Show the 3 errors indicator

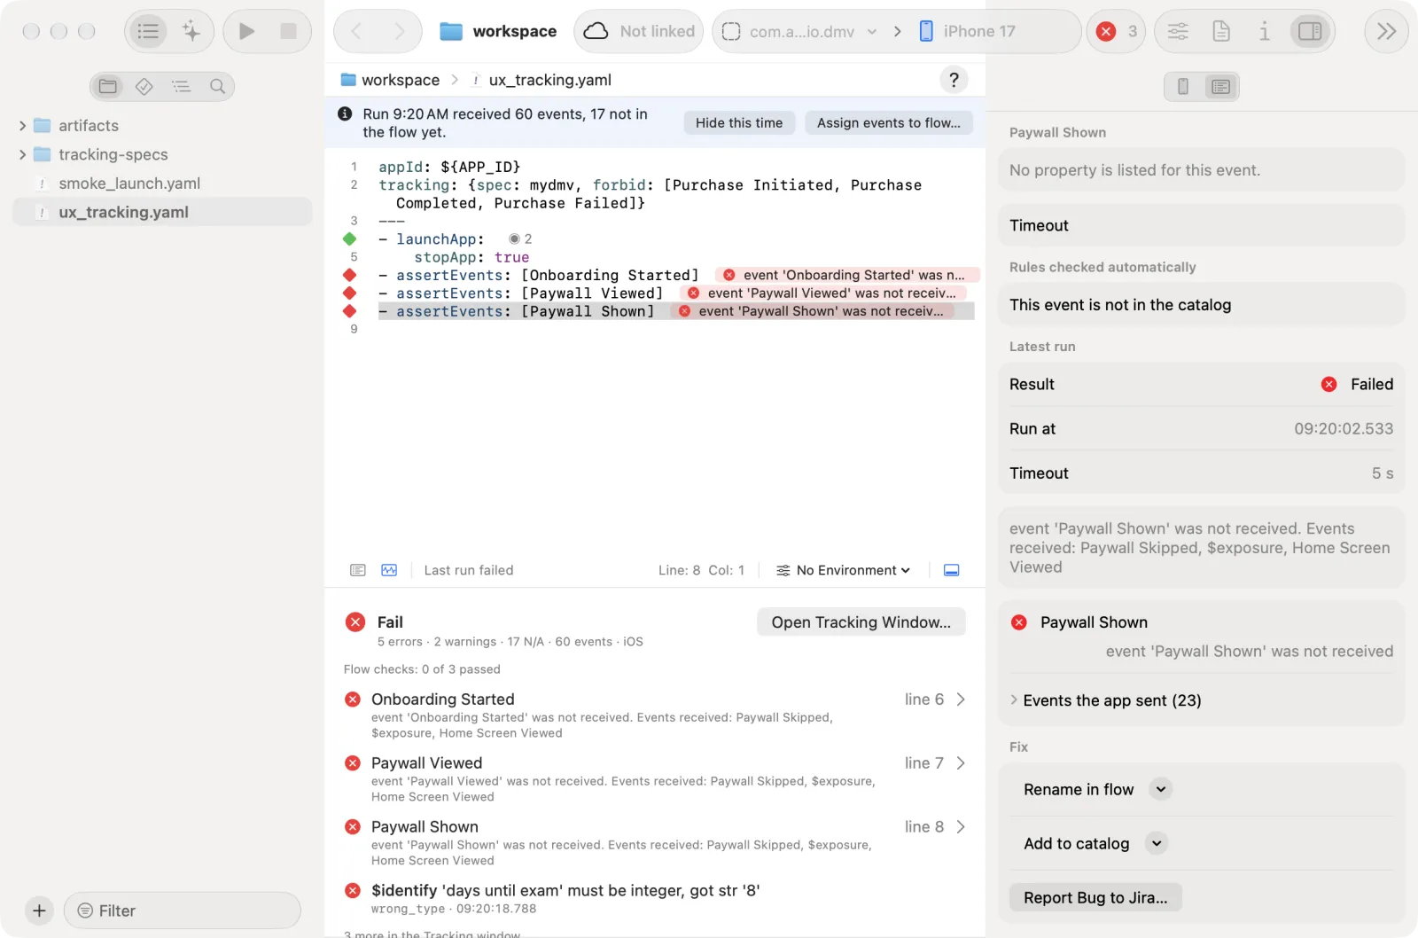coord(1116,32)
